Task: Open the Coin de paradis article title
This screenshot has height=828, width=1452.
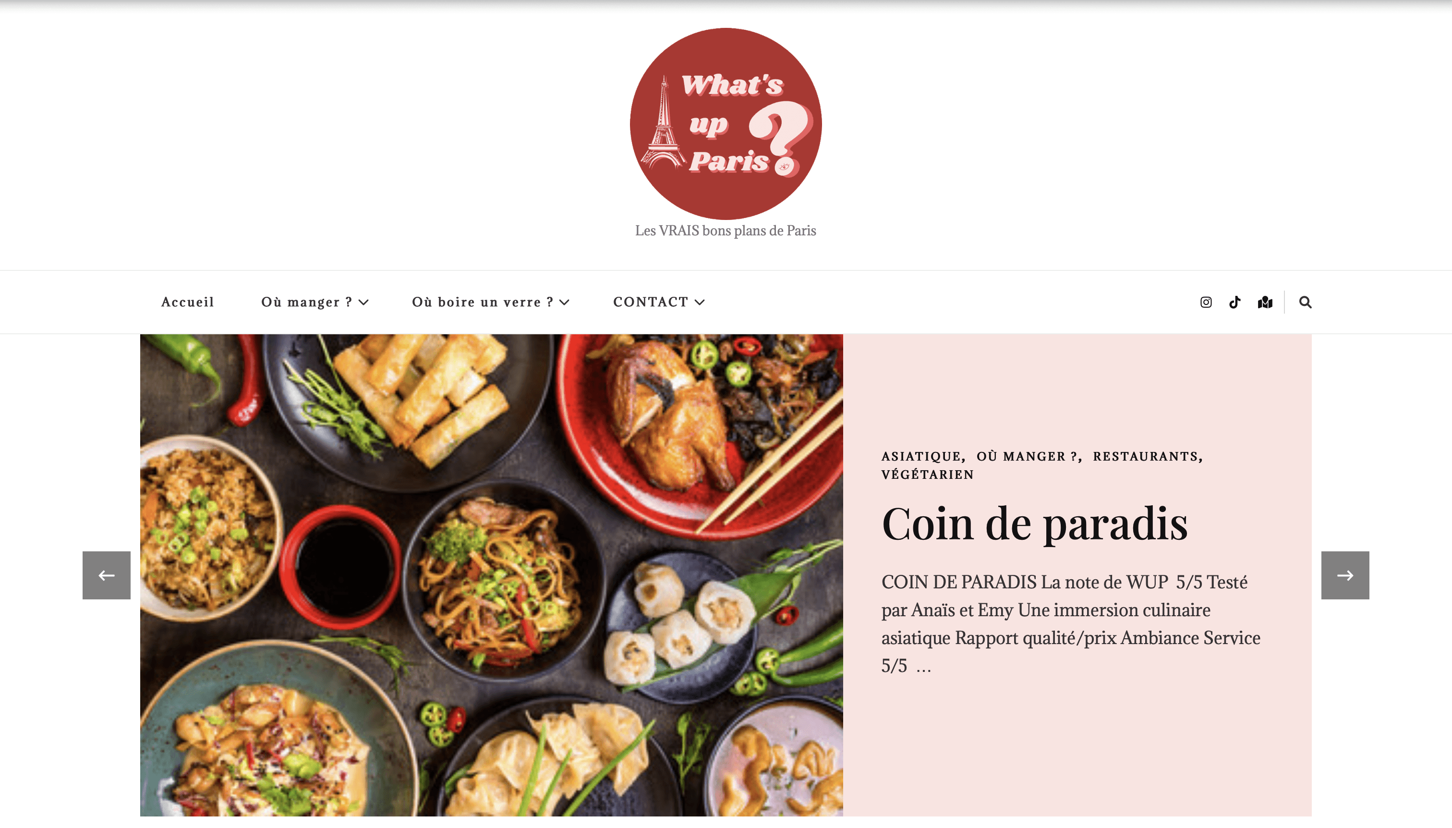Action: (x=1035, y=524)
